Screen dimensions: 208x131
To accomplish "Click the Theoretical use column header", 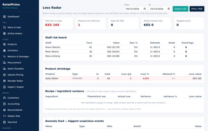I will pos(96,96).
